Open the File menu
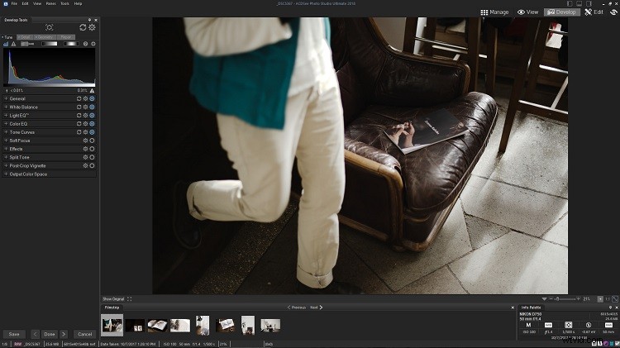This screenshot has height=348, width=620. click(x=14, y=3)
